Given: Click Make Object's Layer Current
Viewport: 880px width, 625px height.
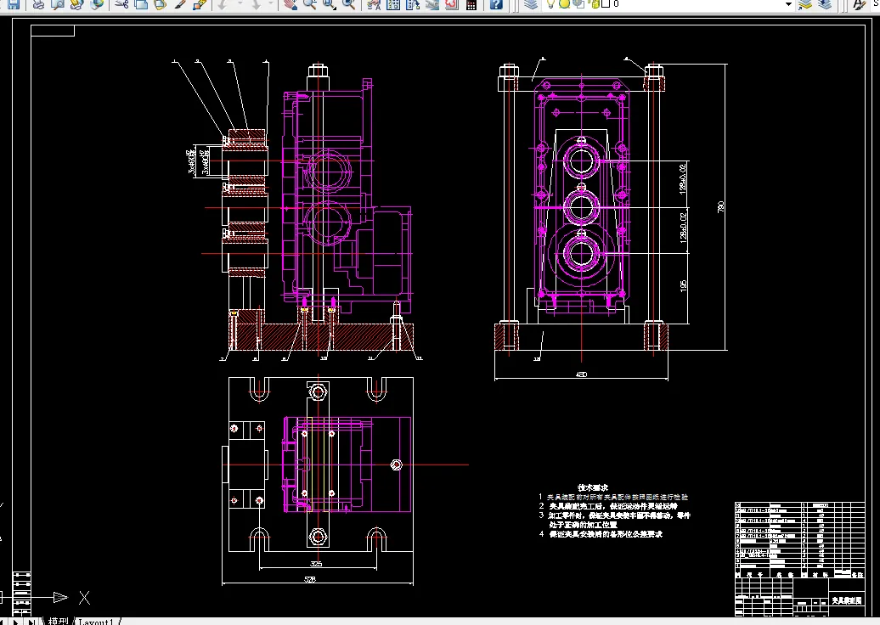Looking at the screenshot, I should click(x=805, y=4).
